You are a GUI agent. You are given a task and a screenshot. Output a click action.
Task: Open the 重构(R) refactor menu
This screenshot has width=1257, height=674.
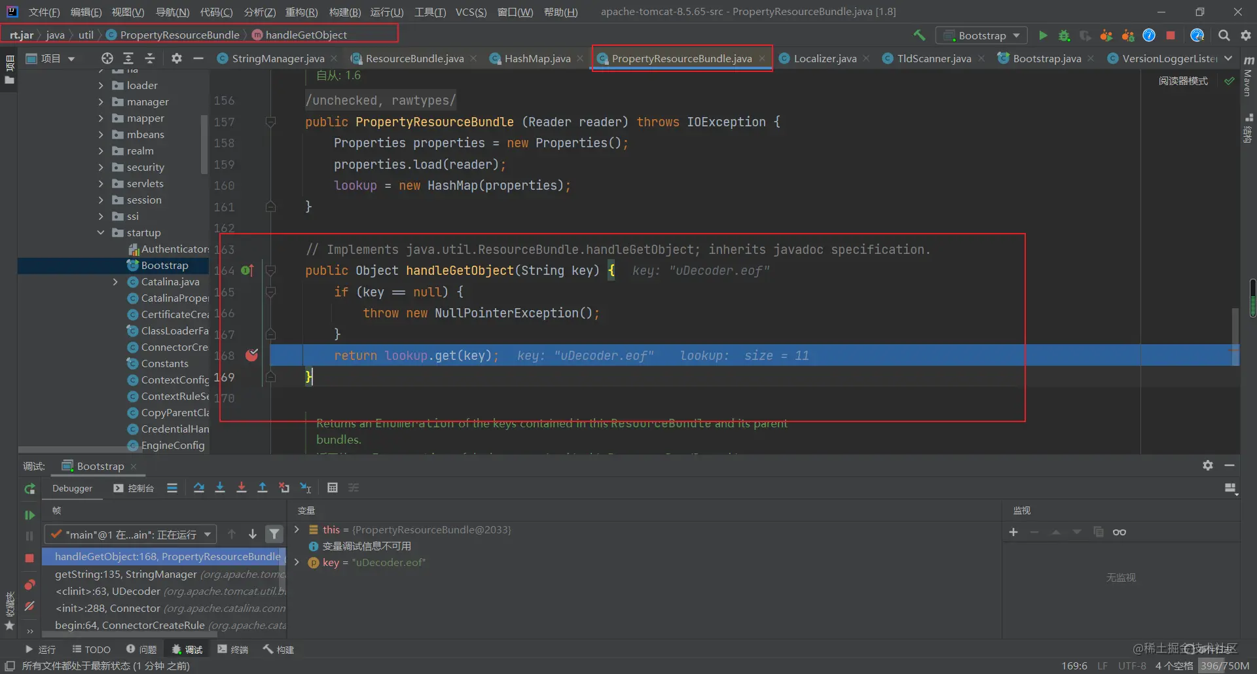(x=301, y=12)
